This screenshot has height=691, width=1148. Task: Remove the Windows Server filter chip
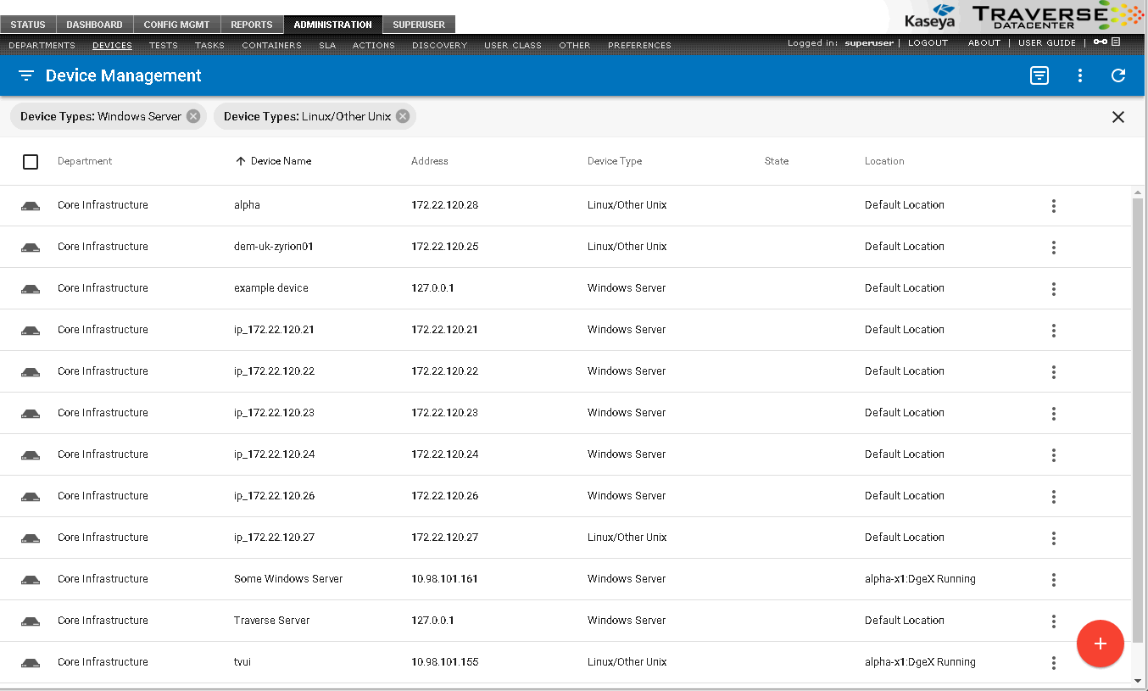(193, 116)
